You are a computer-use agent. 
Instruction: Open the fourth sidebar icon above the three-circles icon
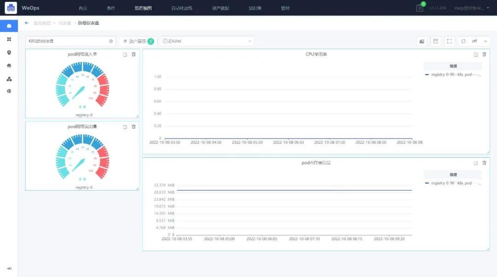(9, 66)
